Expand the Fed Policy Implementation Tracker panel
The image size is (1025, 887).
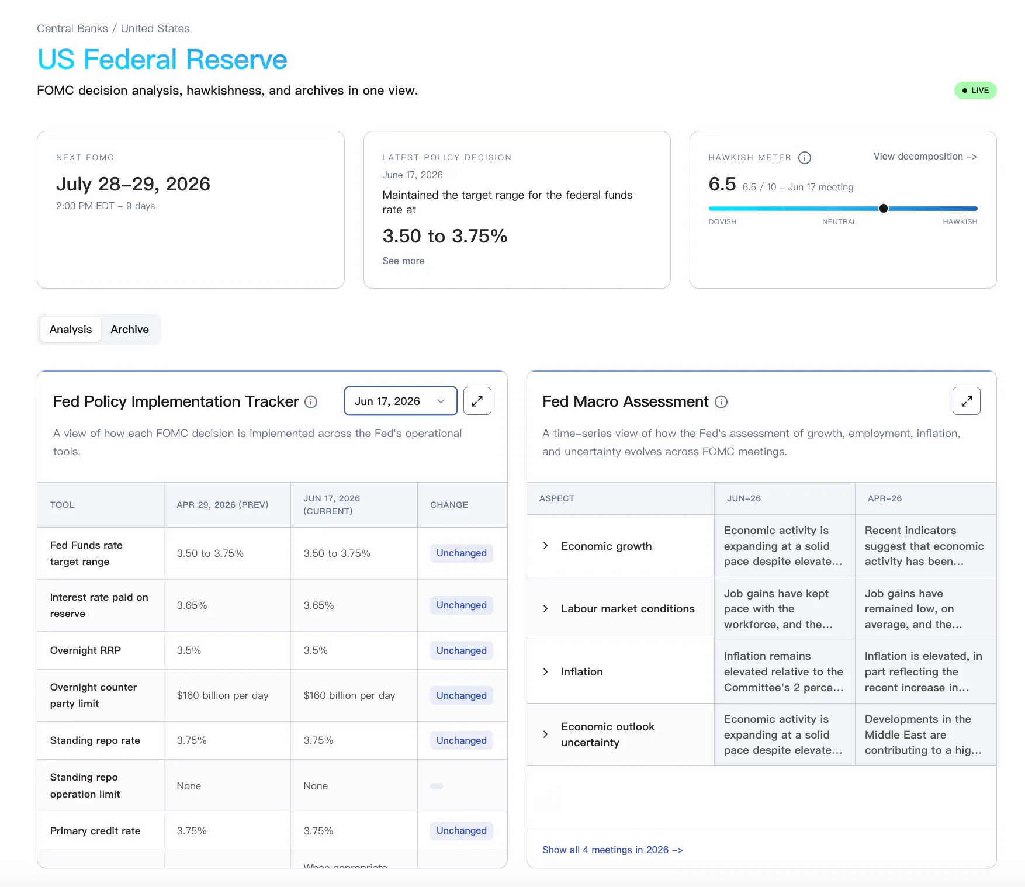(x=477, y=401)
